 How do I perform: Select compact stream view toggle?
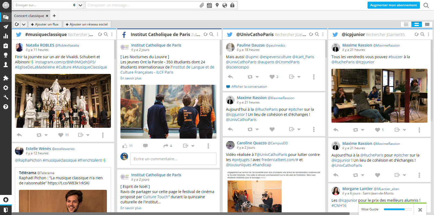(x=406, y=24)
